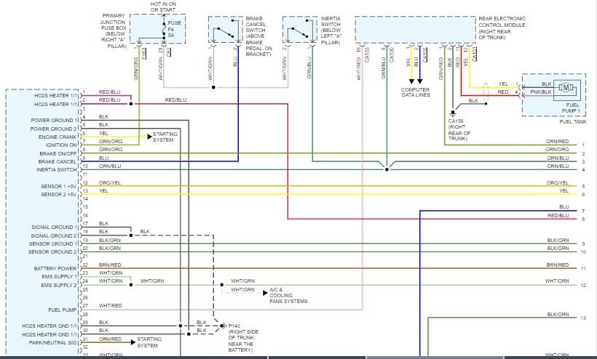597x359 pixels.
Task: Click the 'SENSOR 1 +5V' pin label
Action: click(59, 186)
